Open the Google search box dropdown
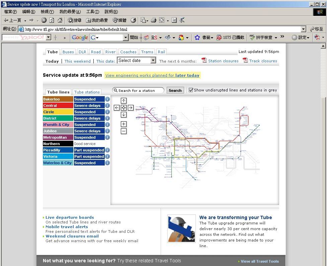Image resolution: width=327 pixels, height=266 pixels. coord(125,38)
